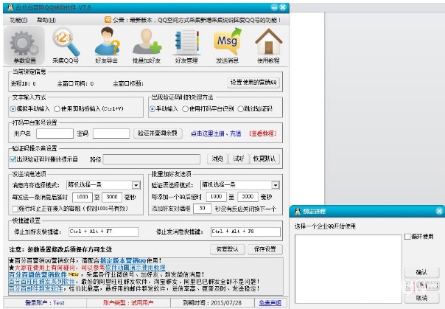Viewport: 445px width, 309px height.
Task: Edit the 30 seconds dialog timeout field
Action: (x=203, y=209)
